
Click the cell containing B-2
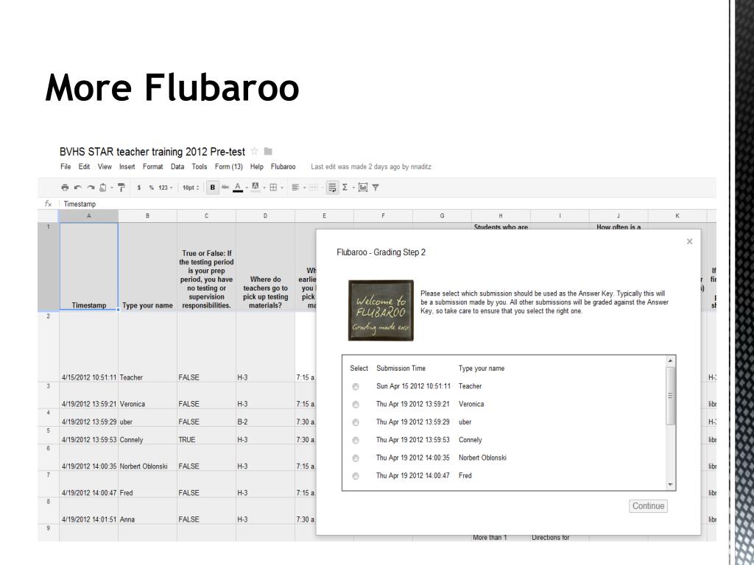coord(265,418)
